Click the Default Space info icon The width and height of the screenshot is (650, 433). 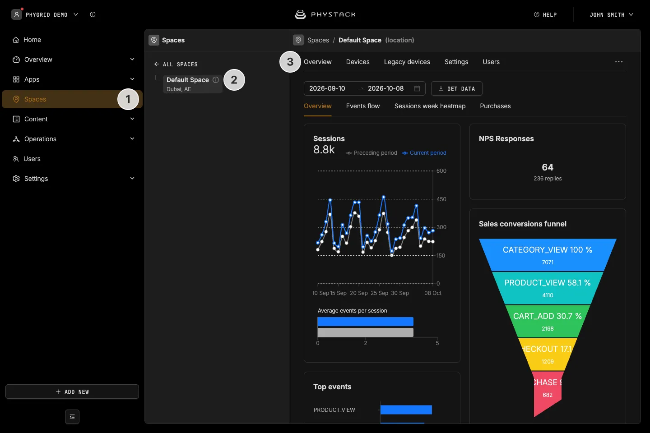pos(216,80)
